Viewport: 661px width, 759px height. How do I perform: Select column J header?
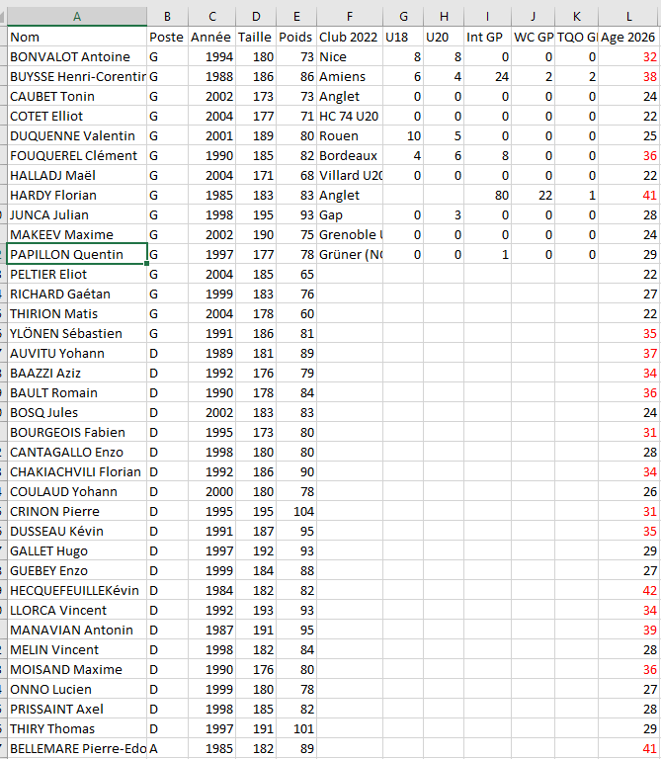click(x=534, y=17)
